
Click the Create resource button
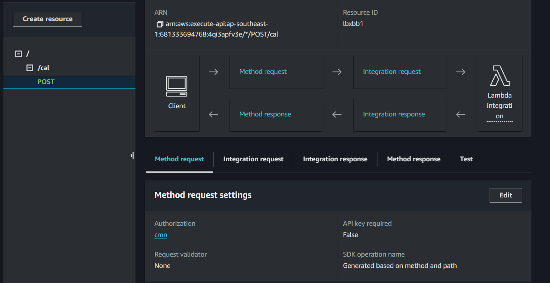(47, 19)
